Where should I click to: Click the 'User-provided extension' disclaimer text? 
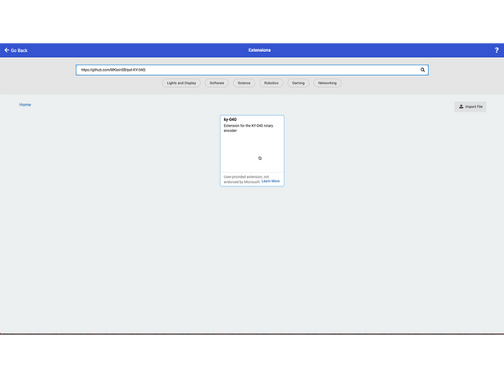coord(246,180)
